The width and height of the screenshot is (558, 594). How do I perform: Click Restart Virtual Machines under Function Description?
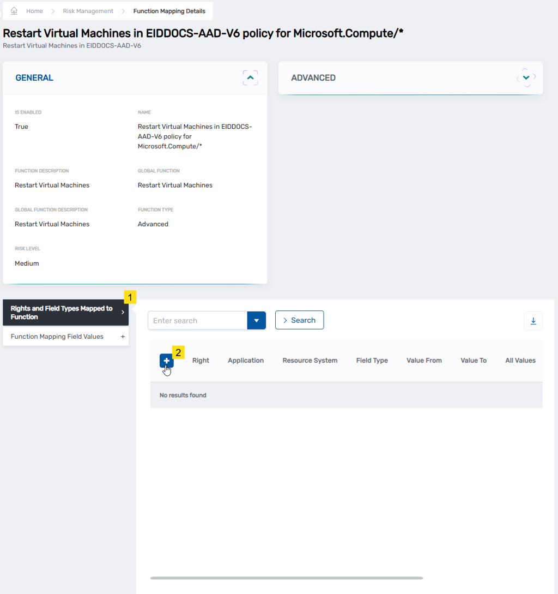52,185
